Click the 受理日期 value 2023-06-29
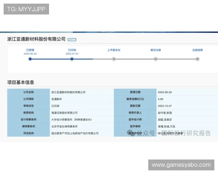 (x=165, y=92)
